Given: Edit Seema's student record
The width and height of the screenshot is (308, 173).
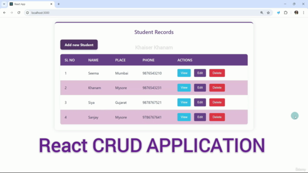Looking at the screenshot, I should click(x=200, y=73).
